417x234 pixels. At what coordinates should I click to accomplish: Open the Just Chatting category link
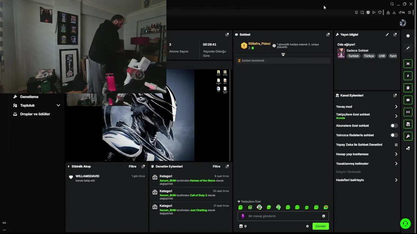point(198,210)
